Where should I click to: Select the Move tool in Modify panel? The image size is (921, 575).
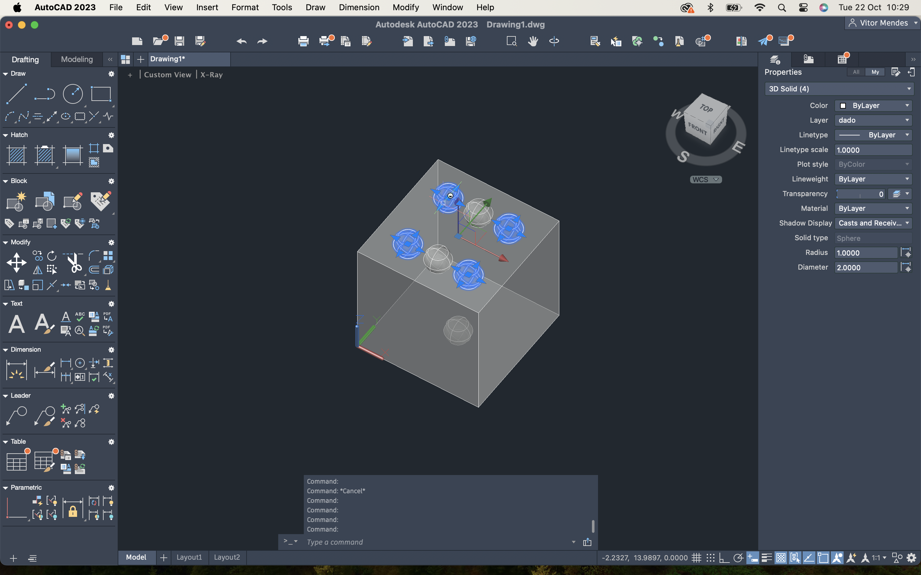[x=16, y=262]
